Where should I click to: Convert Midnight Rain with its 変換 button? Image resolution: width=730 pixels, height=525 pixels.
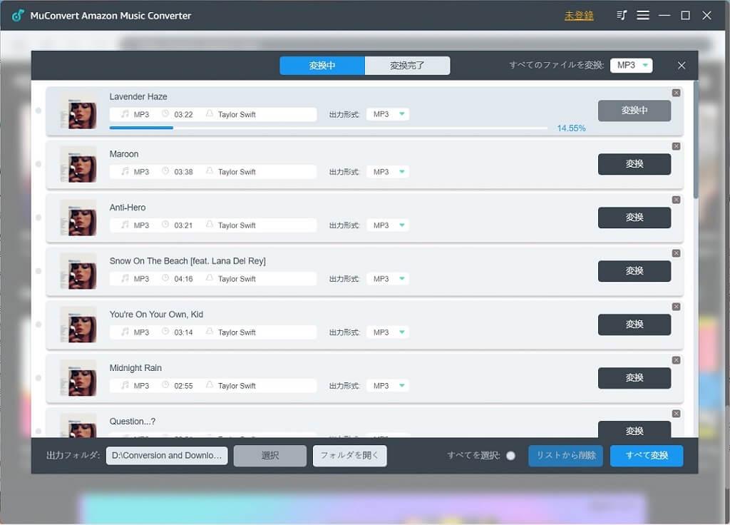click(x=634, y=378)
